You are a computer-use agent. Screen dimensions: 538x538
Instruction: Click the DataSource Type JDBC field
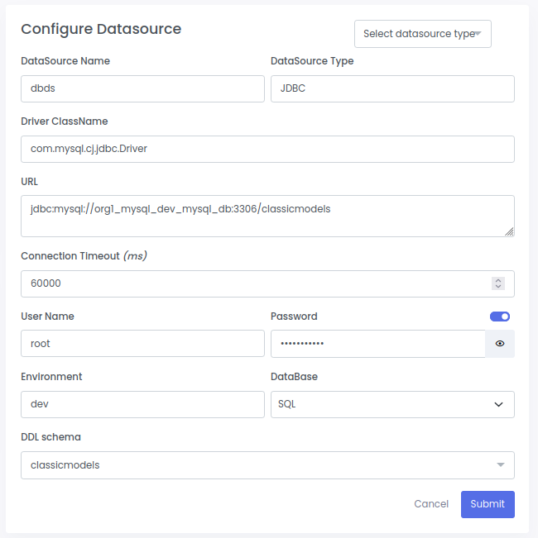pos(392,89)
